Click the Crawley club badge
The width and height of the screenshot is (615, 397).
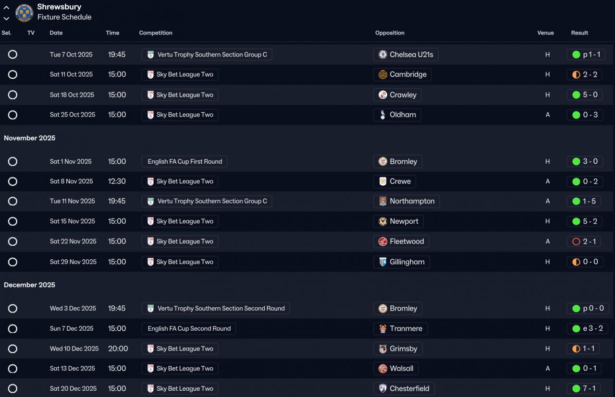click(383, 95)
